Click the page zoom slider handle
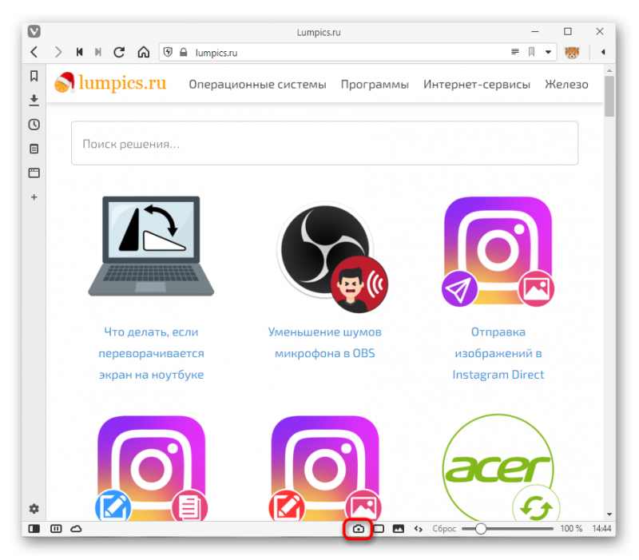 [481, 529]
